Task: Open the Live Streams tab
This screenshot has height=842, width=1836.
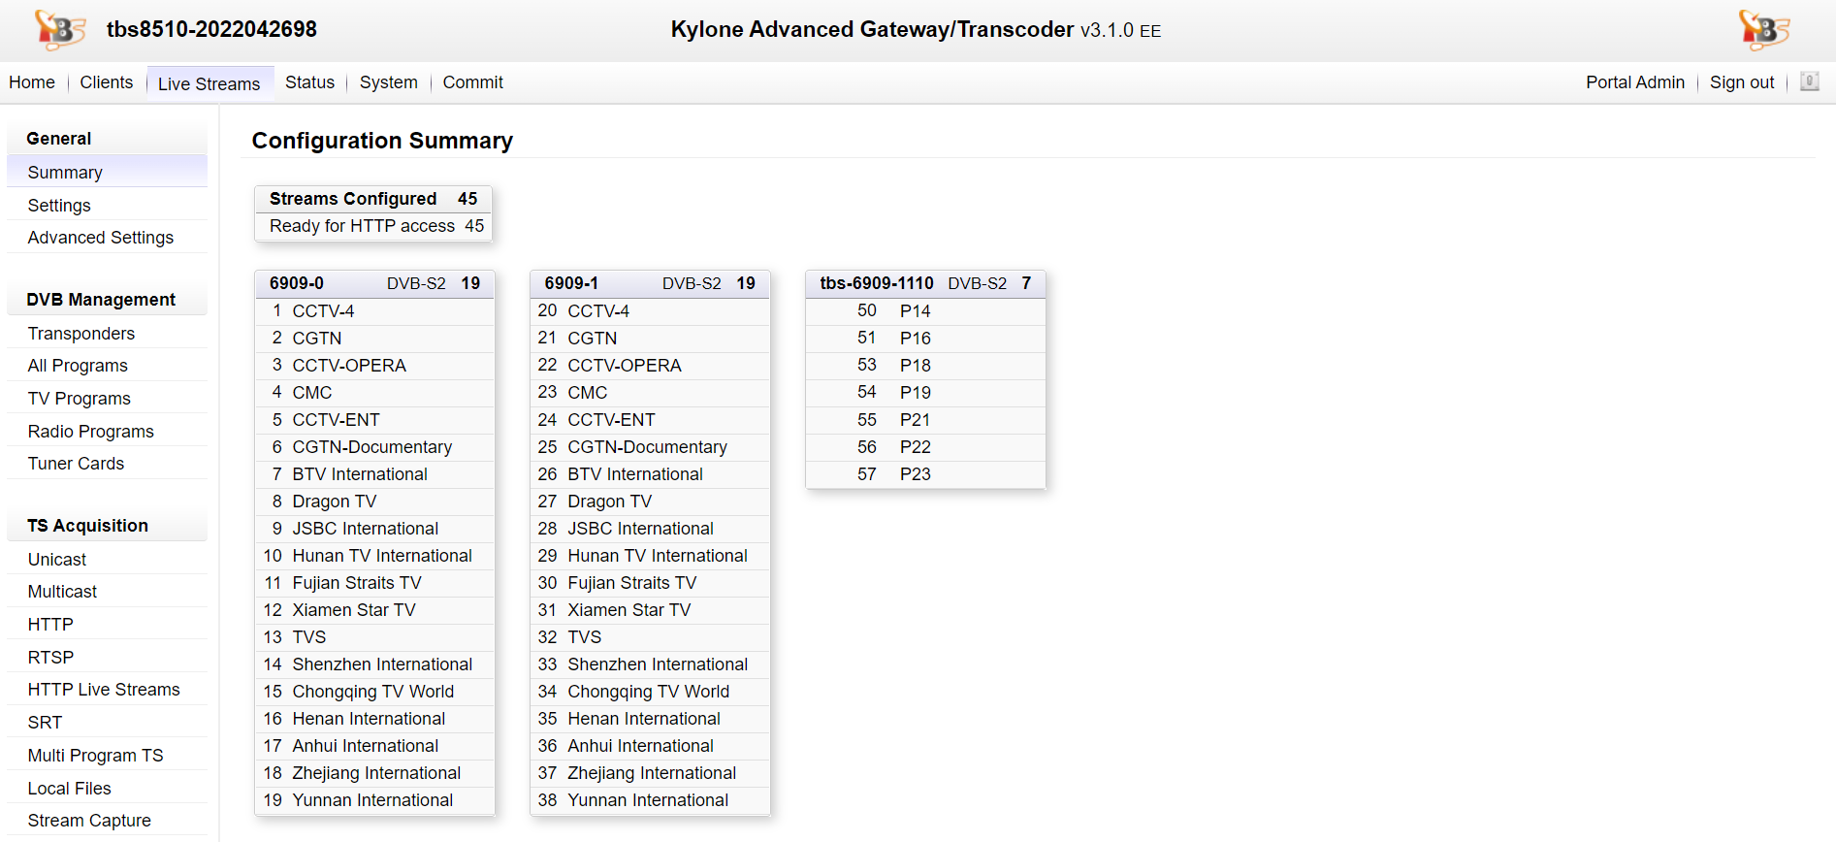Action: click(x=209, y=83)
